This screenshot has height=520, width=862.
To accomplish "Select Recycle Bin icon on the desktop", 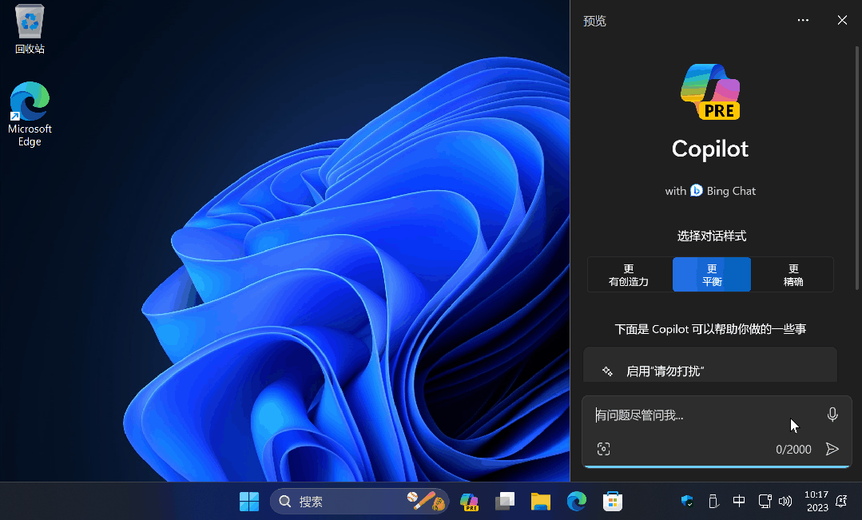I will [x=30, y=26].
